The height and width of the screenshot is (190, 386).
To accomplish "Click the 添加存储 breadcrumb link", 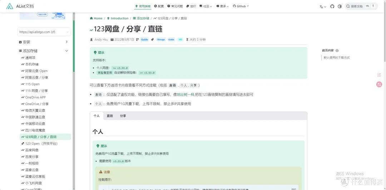I will click(141, 18).
